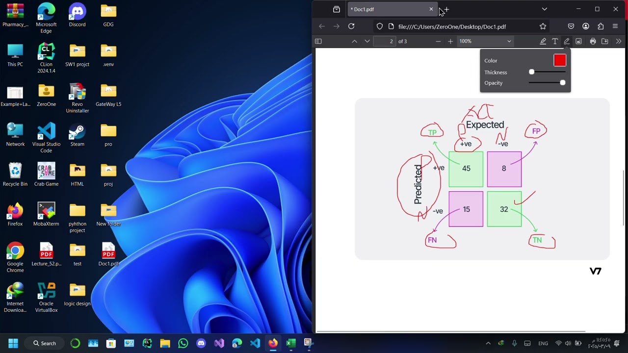The width and height of the screenshot is (628, 353).
Task: Select the GateWay L5 folder
Action: [x=108, y=95]
